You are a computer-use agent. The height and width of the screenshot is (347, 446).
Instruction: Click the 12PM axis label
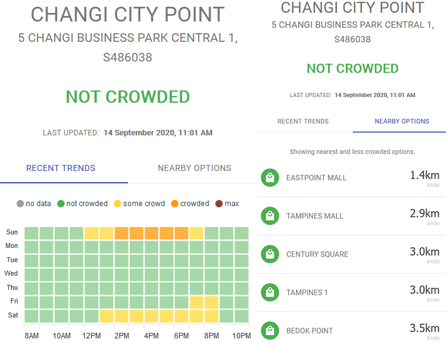tap(91, 336)
